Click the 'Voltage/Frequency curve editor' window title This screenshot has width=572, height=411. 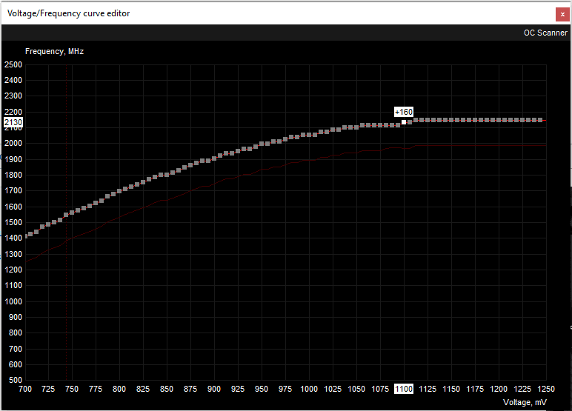[x=69, y=13]
